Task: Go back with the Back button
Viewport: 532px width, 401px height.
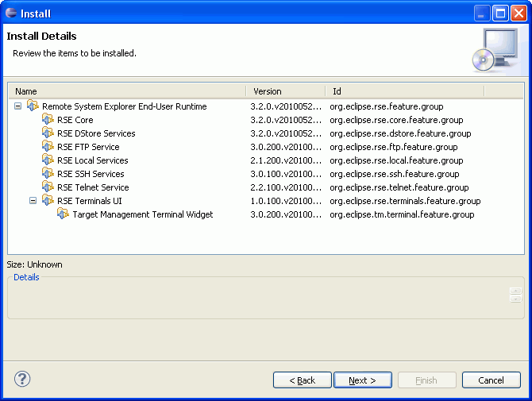Action: click(x=302, y=380)
